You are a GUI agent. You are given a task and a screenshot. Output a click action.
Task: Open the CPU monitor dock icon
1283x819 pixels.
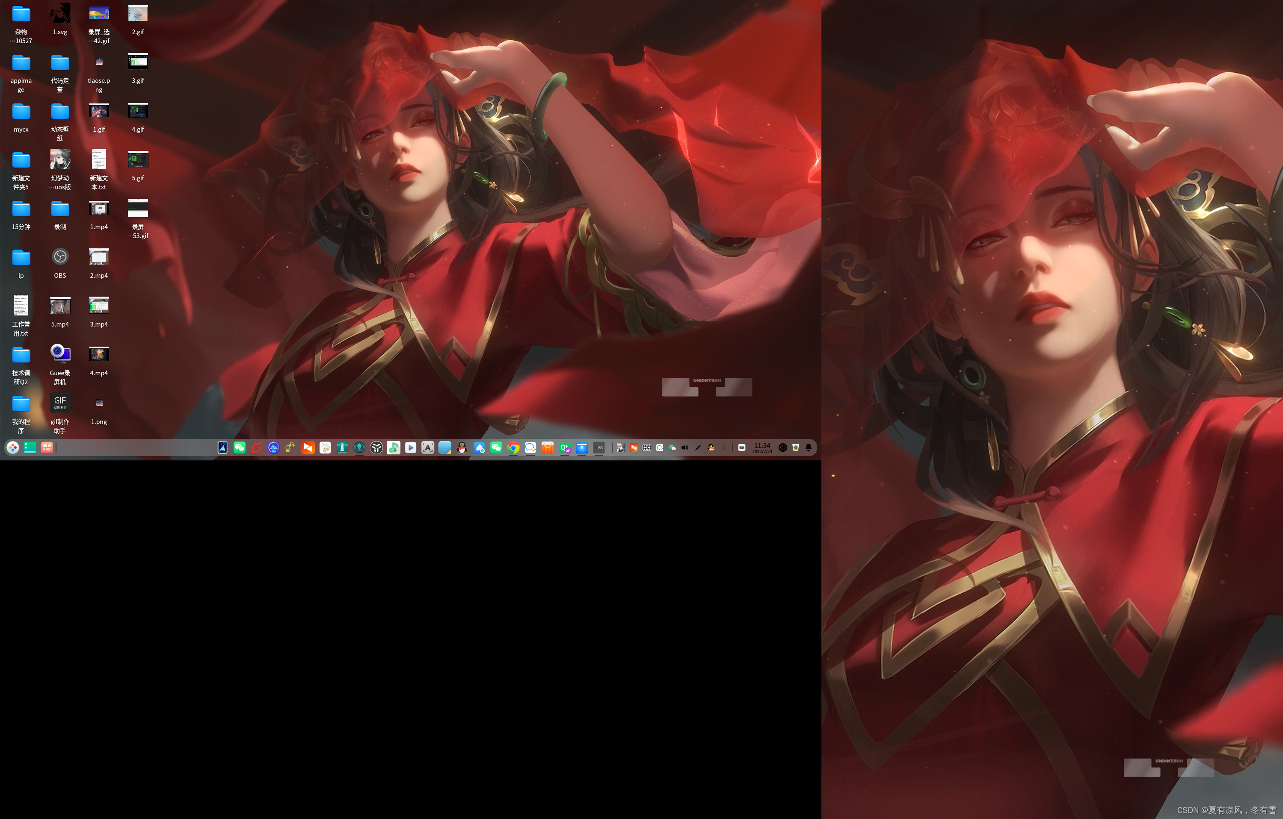pos(274,448)
